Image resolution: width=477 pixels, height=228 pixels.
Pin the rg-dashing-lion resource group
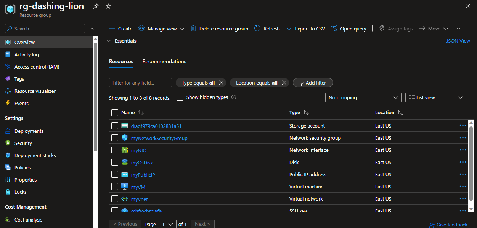point(96,6)
